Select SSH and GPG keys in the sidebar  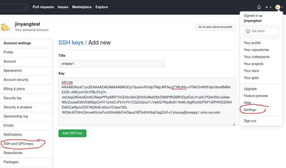26,144
